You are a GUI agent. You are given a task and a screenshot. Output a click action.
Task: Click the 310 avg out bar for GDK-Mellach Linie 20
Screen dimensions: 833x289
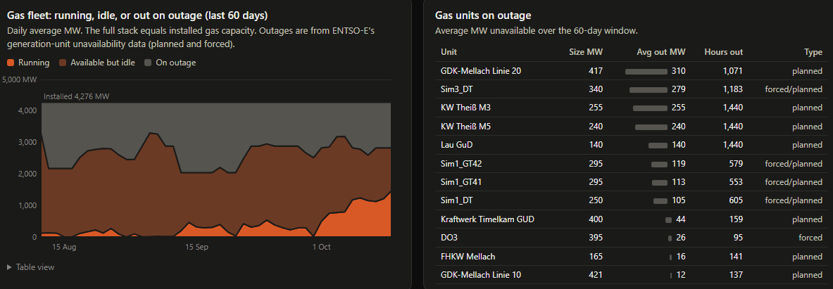(x=646, y=71)
